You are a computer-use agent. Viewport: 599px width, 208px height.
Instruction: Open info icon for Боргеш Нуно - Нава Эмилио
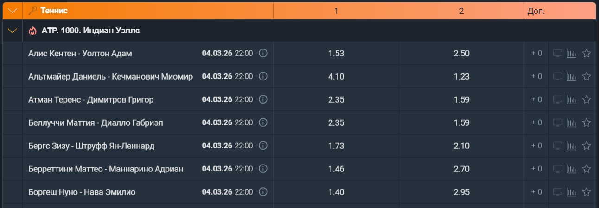[x=263, y=192]
